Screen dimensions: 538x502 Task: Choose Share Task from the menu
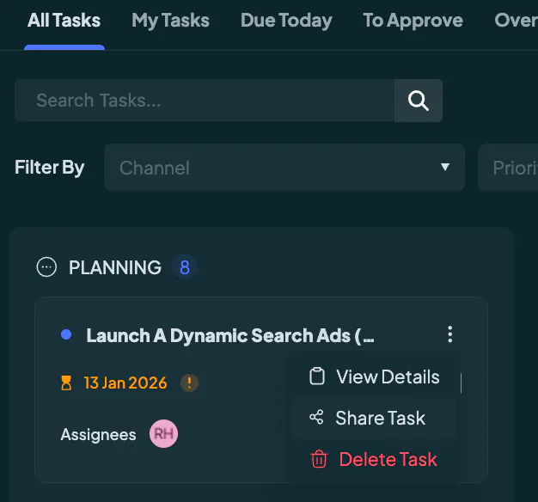pos(374,418)
